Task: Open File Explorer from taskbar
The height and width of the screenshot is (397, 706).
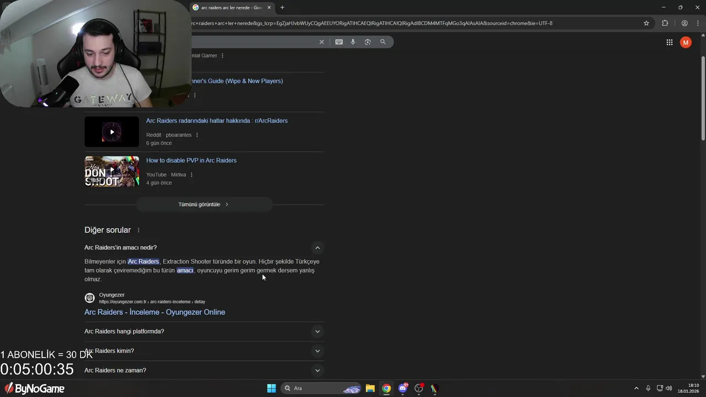Action: point(370,388)
